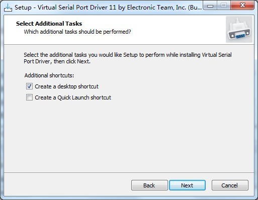Image resolution: width=258 pixels, height=200 pixels.
Task: Click the 'Select Additional Tasks' heading
Action: (x=49, y=24)
